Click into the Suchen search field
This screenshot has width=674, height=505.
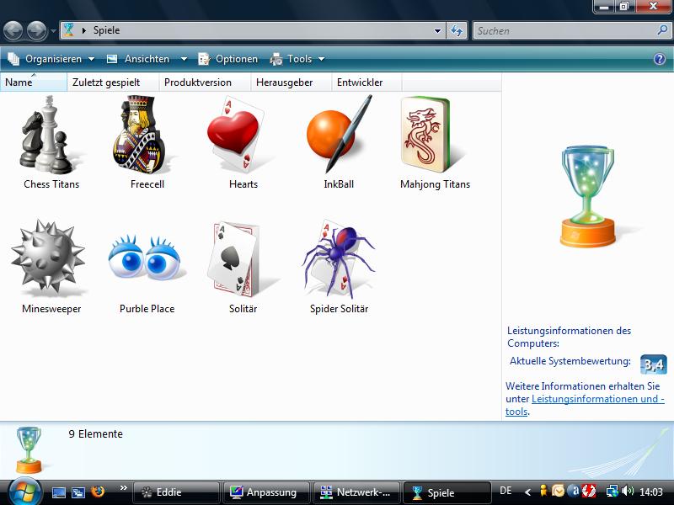[563, 31]
